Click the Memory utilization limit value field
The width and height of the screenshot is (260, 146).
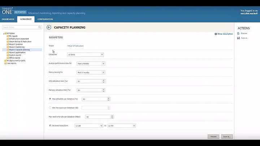tap(90, 90)
